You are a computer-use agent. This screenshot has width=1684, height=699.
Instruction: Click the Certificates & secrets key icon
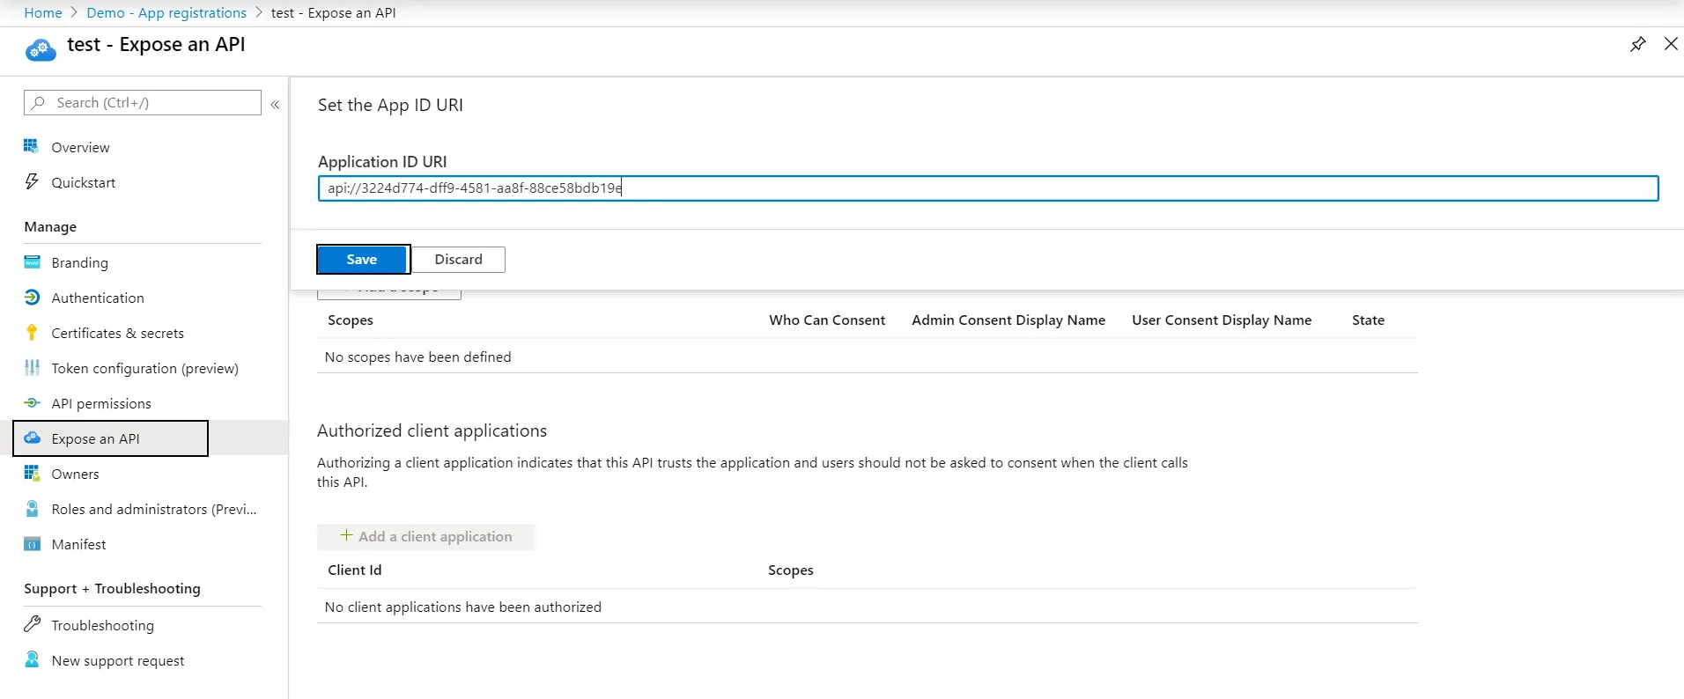point(32,332)
